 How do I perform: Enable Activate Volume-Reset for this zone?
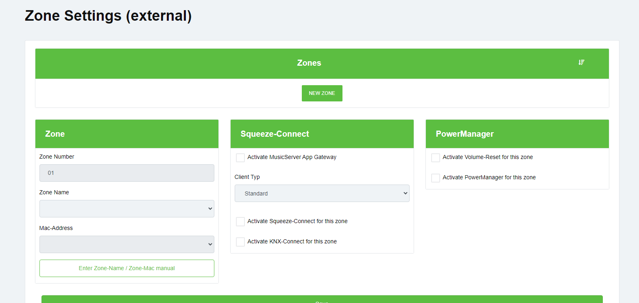pos(436,158)
